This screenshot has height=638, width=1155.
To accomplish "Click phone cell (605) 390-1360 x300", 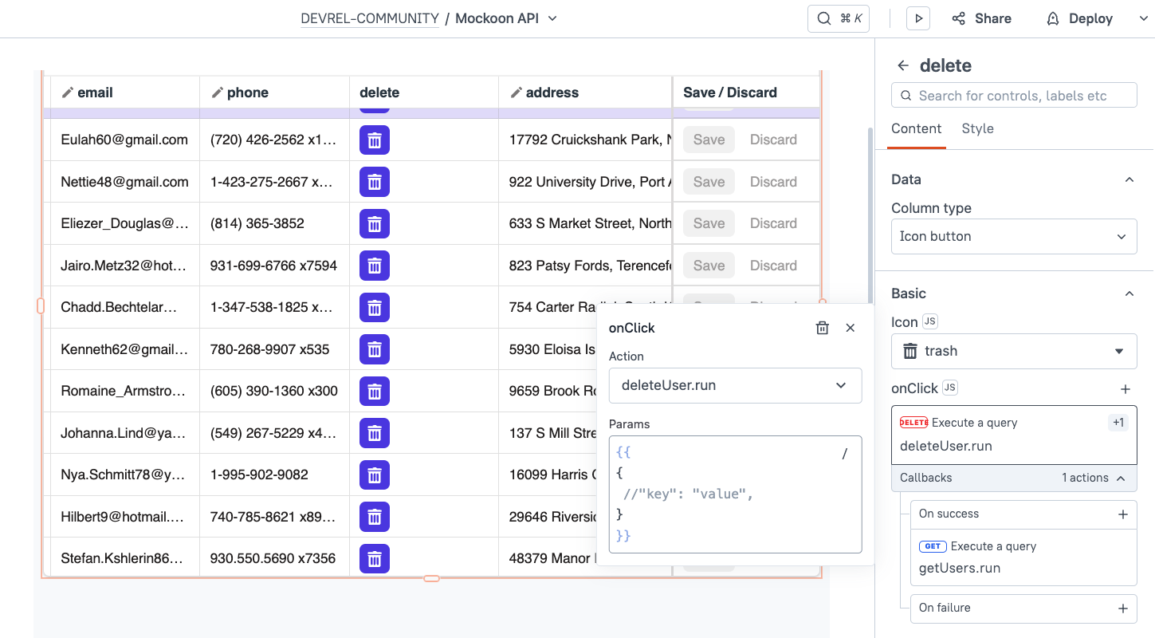I will coord(273,391).
